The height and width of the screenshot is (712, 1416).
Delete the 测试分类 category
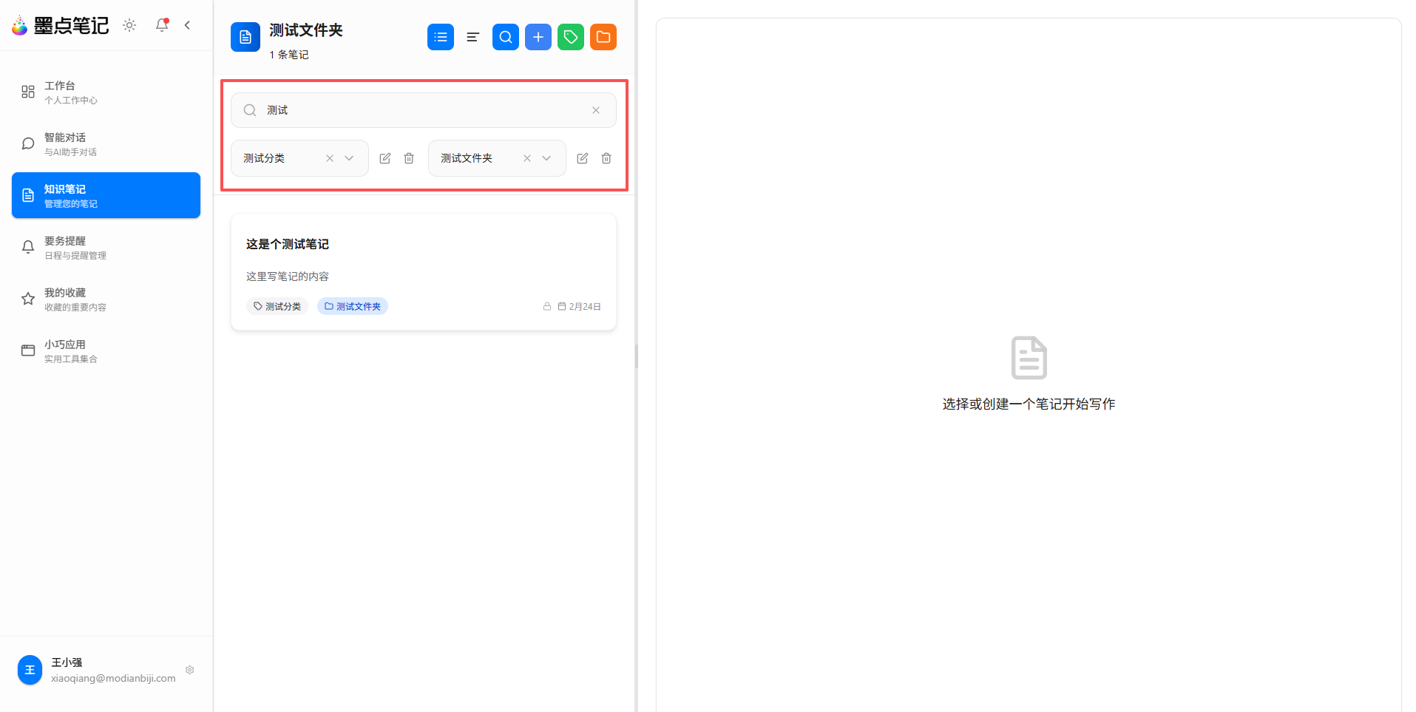(x=409, y=158)
